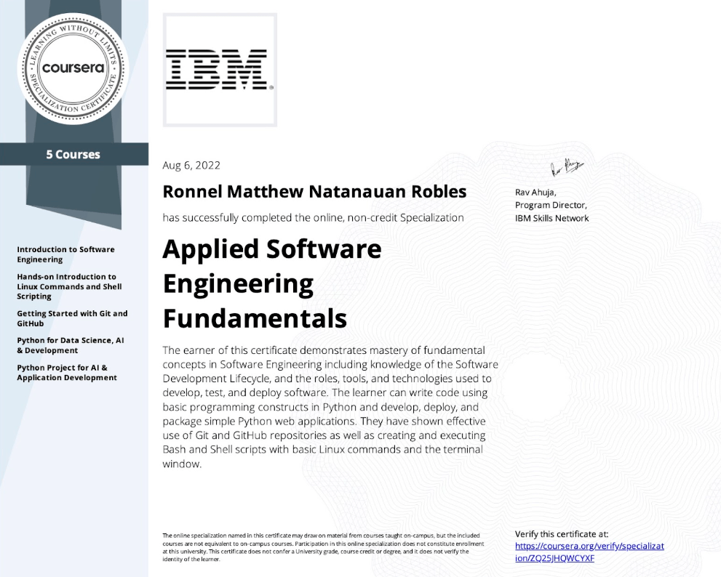Click the date 'Aug 6, 2022'
Screen dimensions: 721x577
tap(191, 165)
